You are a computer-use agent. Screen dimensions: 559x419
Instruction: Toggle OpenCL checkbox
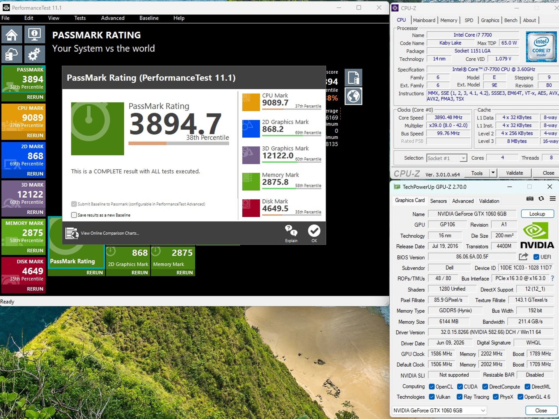(x=432, y=387)
